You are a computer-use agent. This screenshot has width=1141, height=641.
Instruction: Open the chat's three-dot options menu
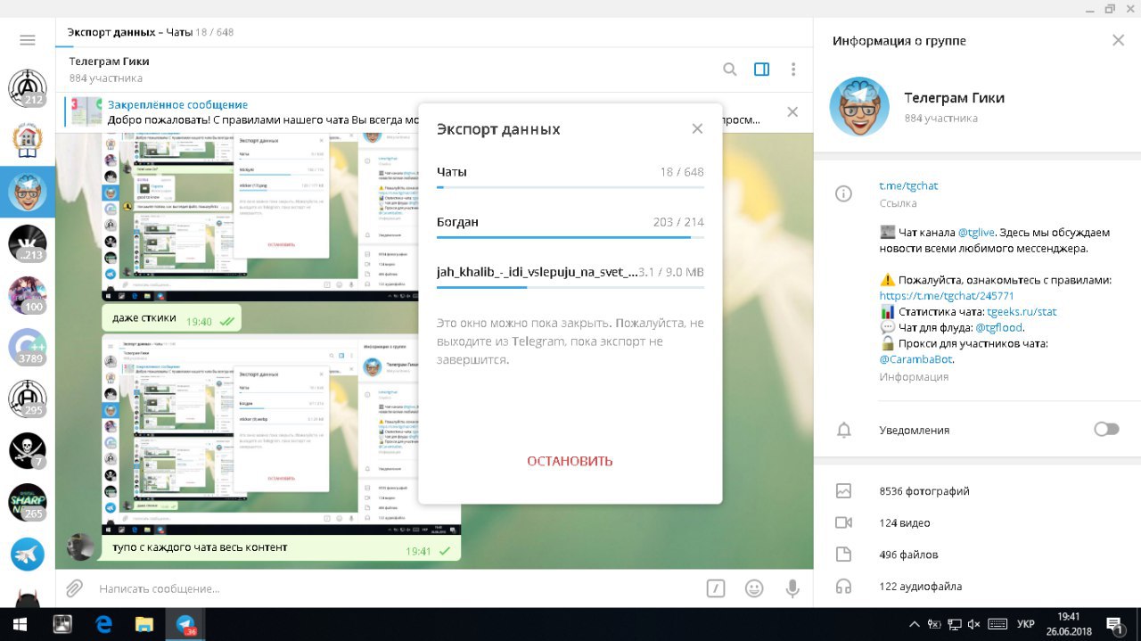(x=792, y=70)
